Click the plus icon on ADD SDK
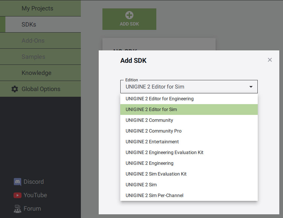The image size is (283, 218). coord(129,15)
